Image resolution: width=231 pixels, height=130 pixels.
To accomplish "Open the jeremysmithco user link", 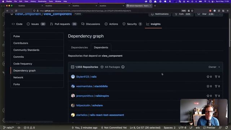I will coord(85,96).
